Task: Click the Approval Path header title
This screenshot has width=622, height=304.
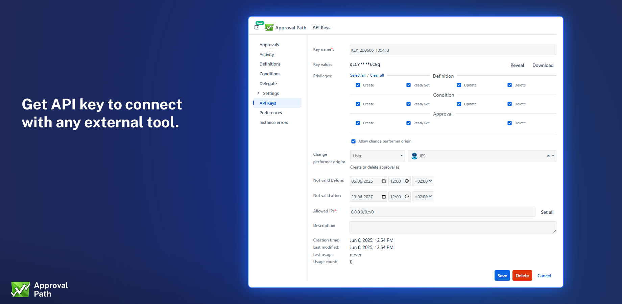Action: click(x=291, y=28)
